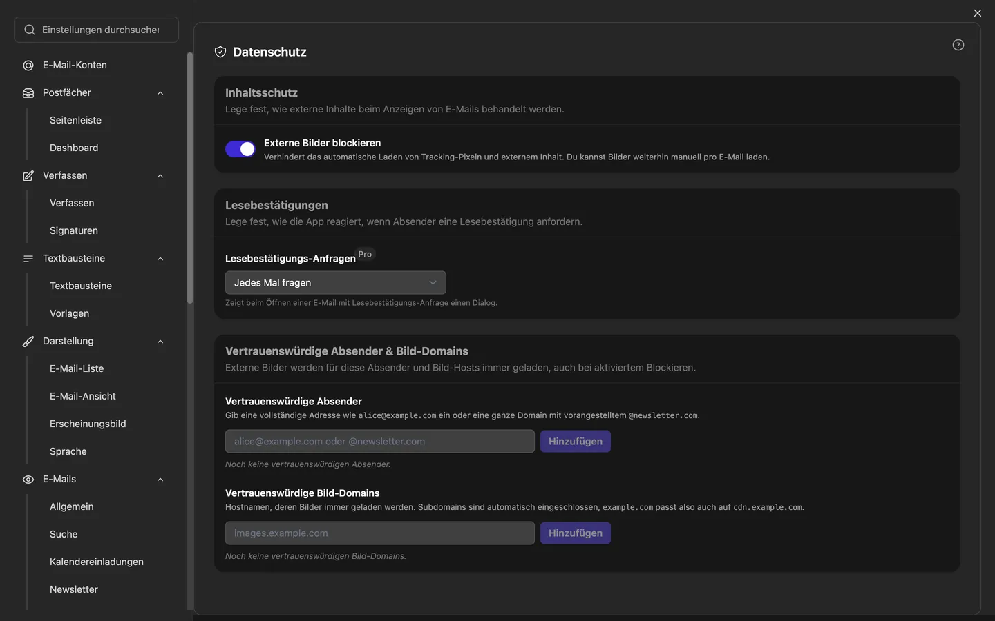Image resolution: width=995 pixels, height=621 pixels.
Task: Click the Postfächer inbox icon
Action: coord(28,93)
